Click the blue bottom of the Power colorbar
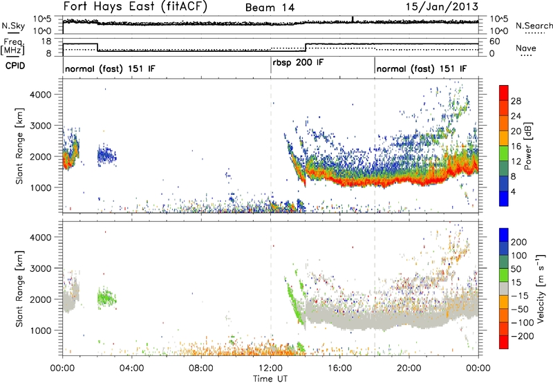 tap(504, 198)
